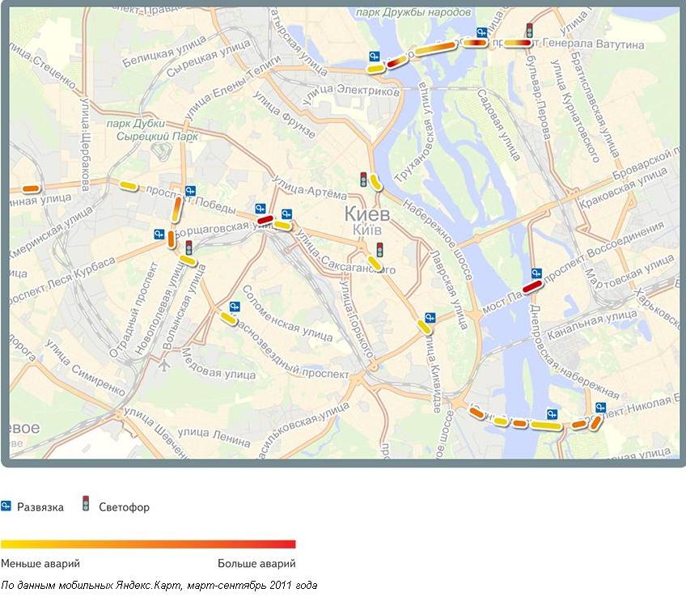
Task: Select the Развязка legend label
Action: [40, 507]
